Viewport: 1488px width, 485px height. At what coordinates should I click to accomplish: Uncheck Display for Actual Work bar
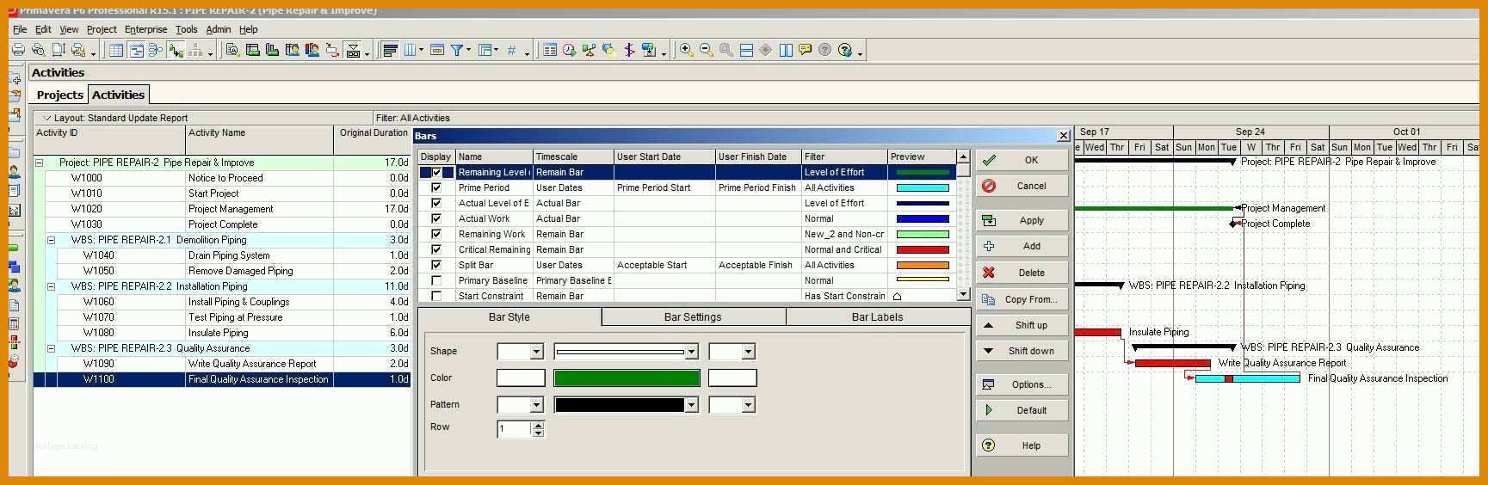[436, 218]
